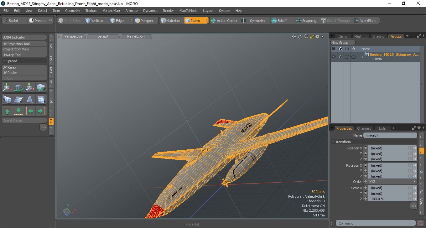Viewport: 426px width, 228px height.
Task: Switch to the Shading tab
Action: pos(378,36)
